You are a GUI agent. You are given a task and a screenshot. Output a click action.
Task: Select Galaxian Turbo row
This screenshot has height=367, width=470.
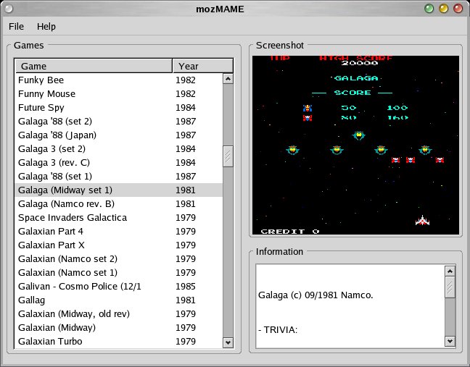pos(119,341)
